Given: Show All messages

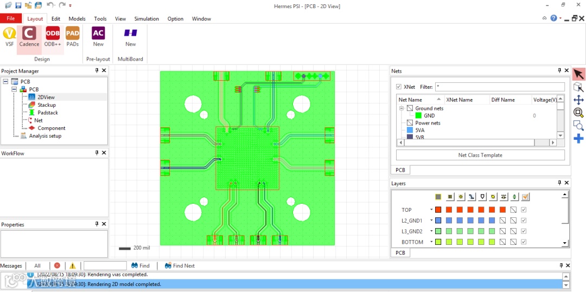Looking at the screenshot, I should coord(37,265).
